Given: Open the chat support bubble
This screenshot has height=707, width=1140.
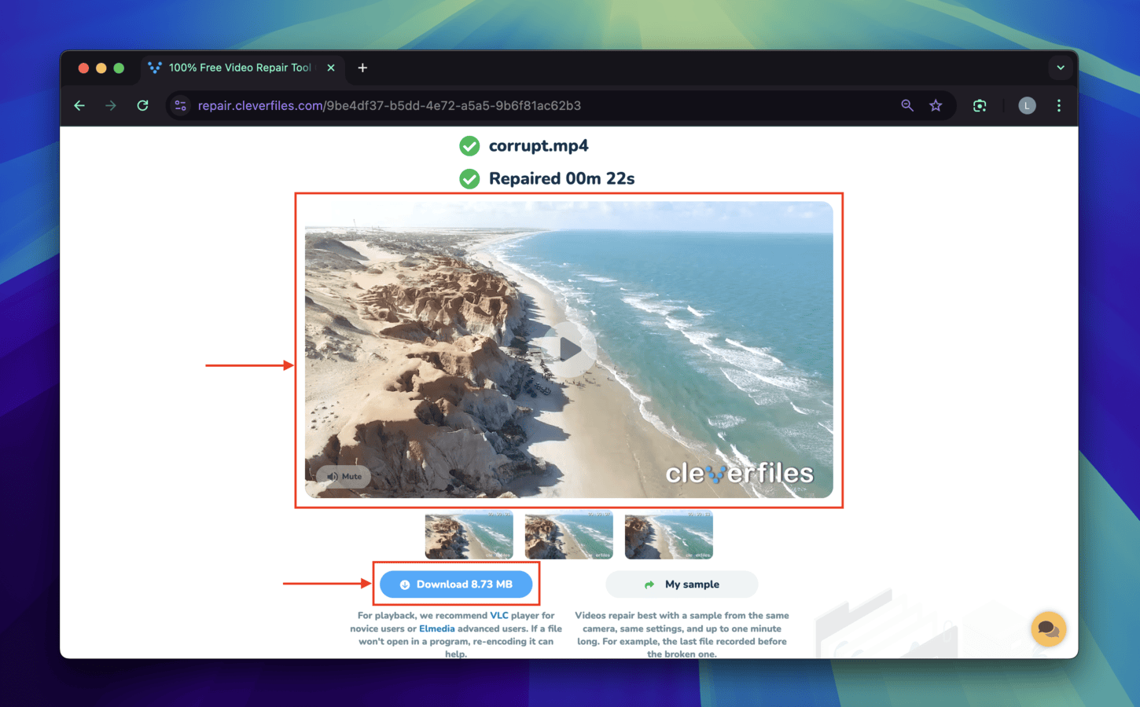Looking at the screenshot, I should coord(1049,628).
